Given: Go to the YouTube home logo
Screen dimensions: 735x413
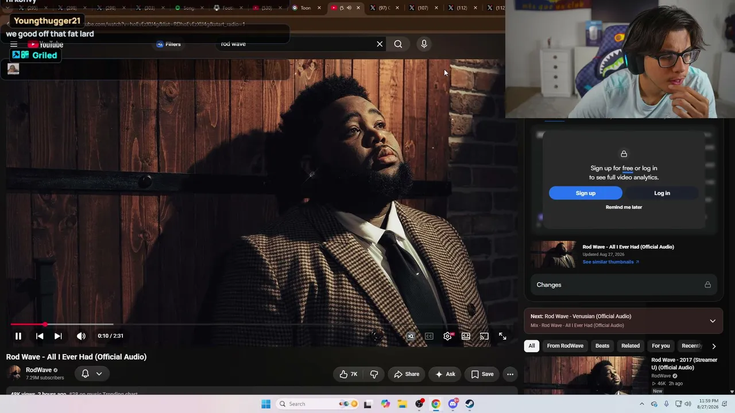Looking at the screenshot, I should [45, 44].
